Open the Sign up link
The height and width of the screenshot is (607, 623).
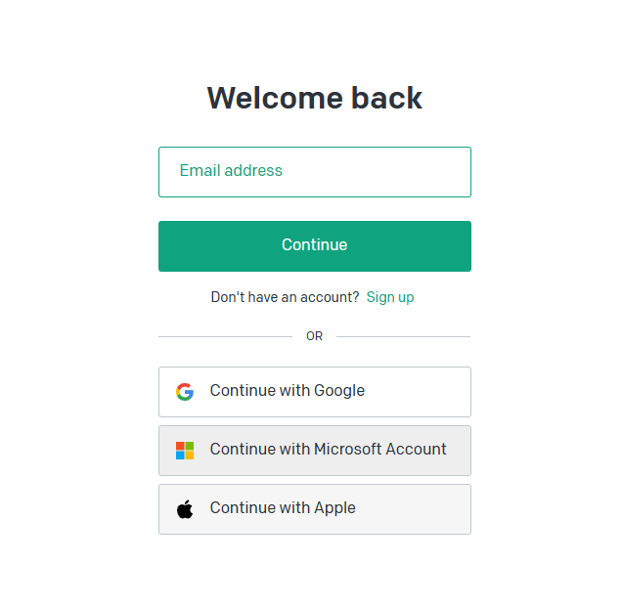(x=390, y=297)
